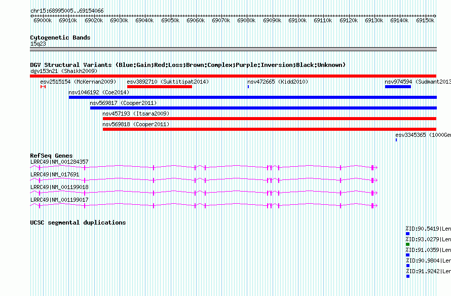Image resolution: width=451 pixels, height=296 pixels.
Task: Open esv3892710 (Suktitipat2014) label
Action: pyautogui.click(x=168, y=82)
